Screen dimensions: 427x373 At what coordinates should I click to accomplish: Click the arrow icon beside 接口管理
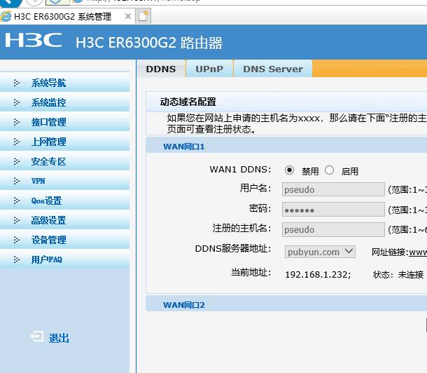[17, 122]
